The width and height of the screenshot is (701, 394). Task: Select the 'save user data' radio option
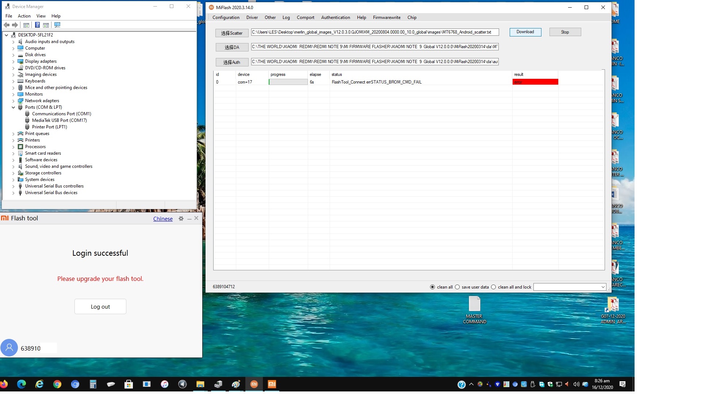click(457, 287)
